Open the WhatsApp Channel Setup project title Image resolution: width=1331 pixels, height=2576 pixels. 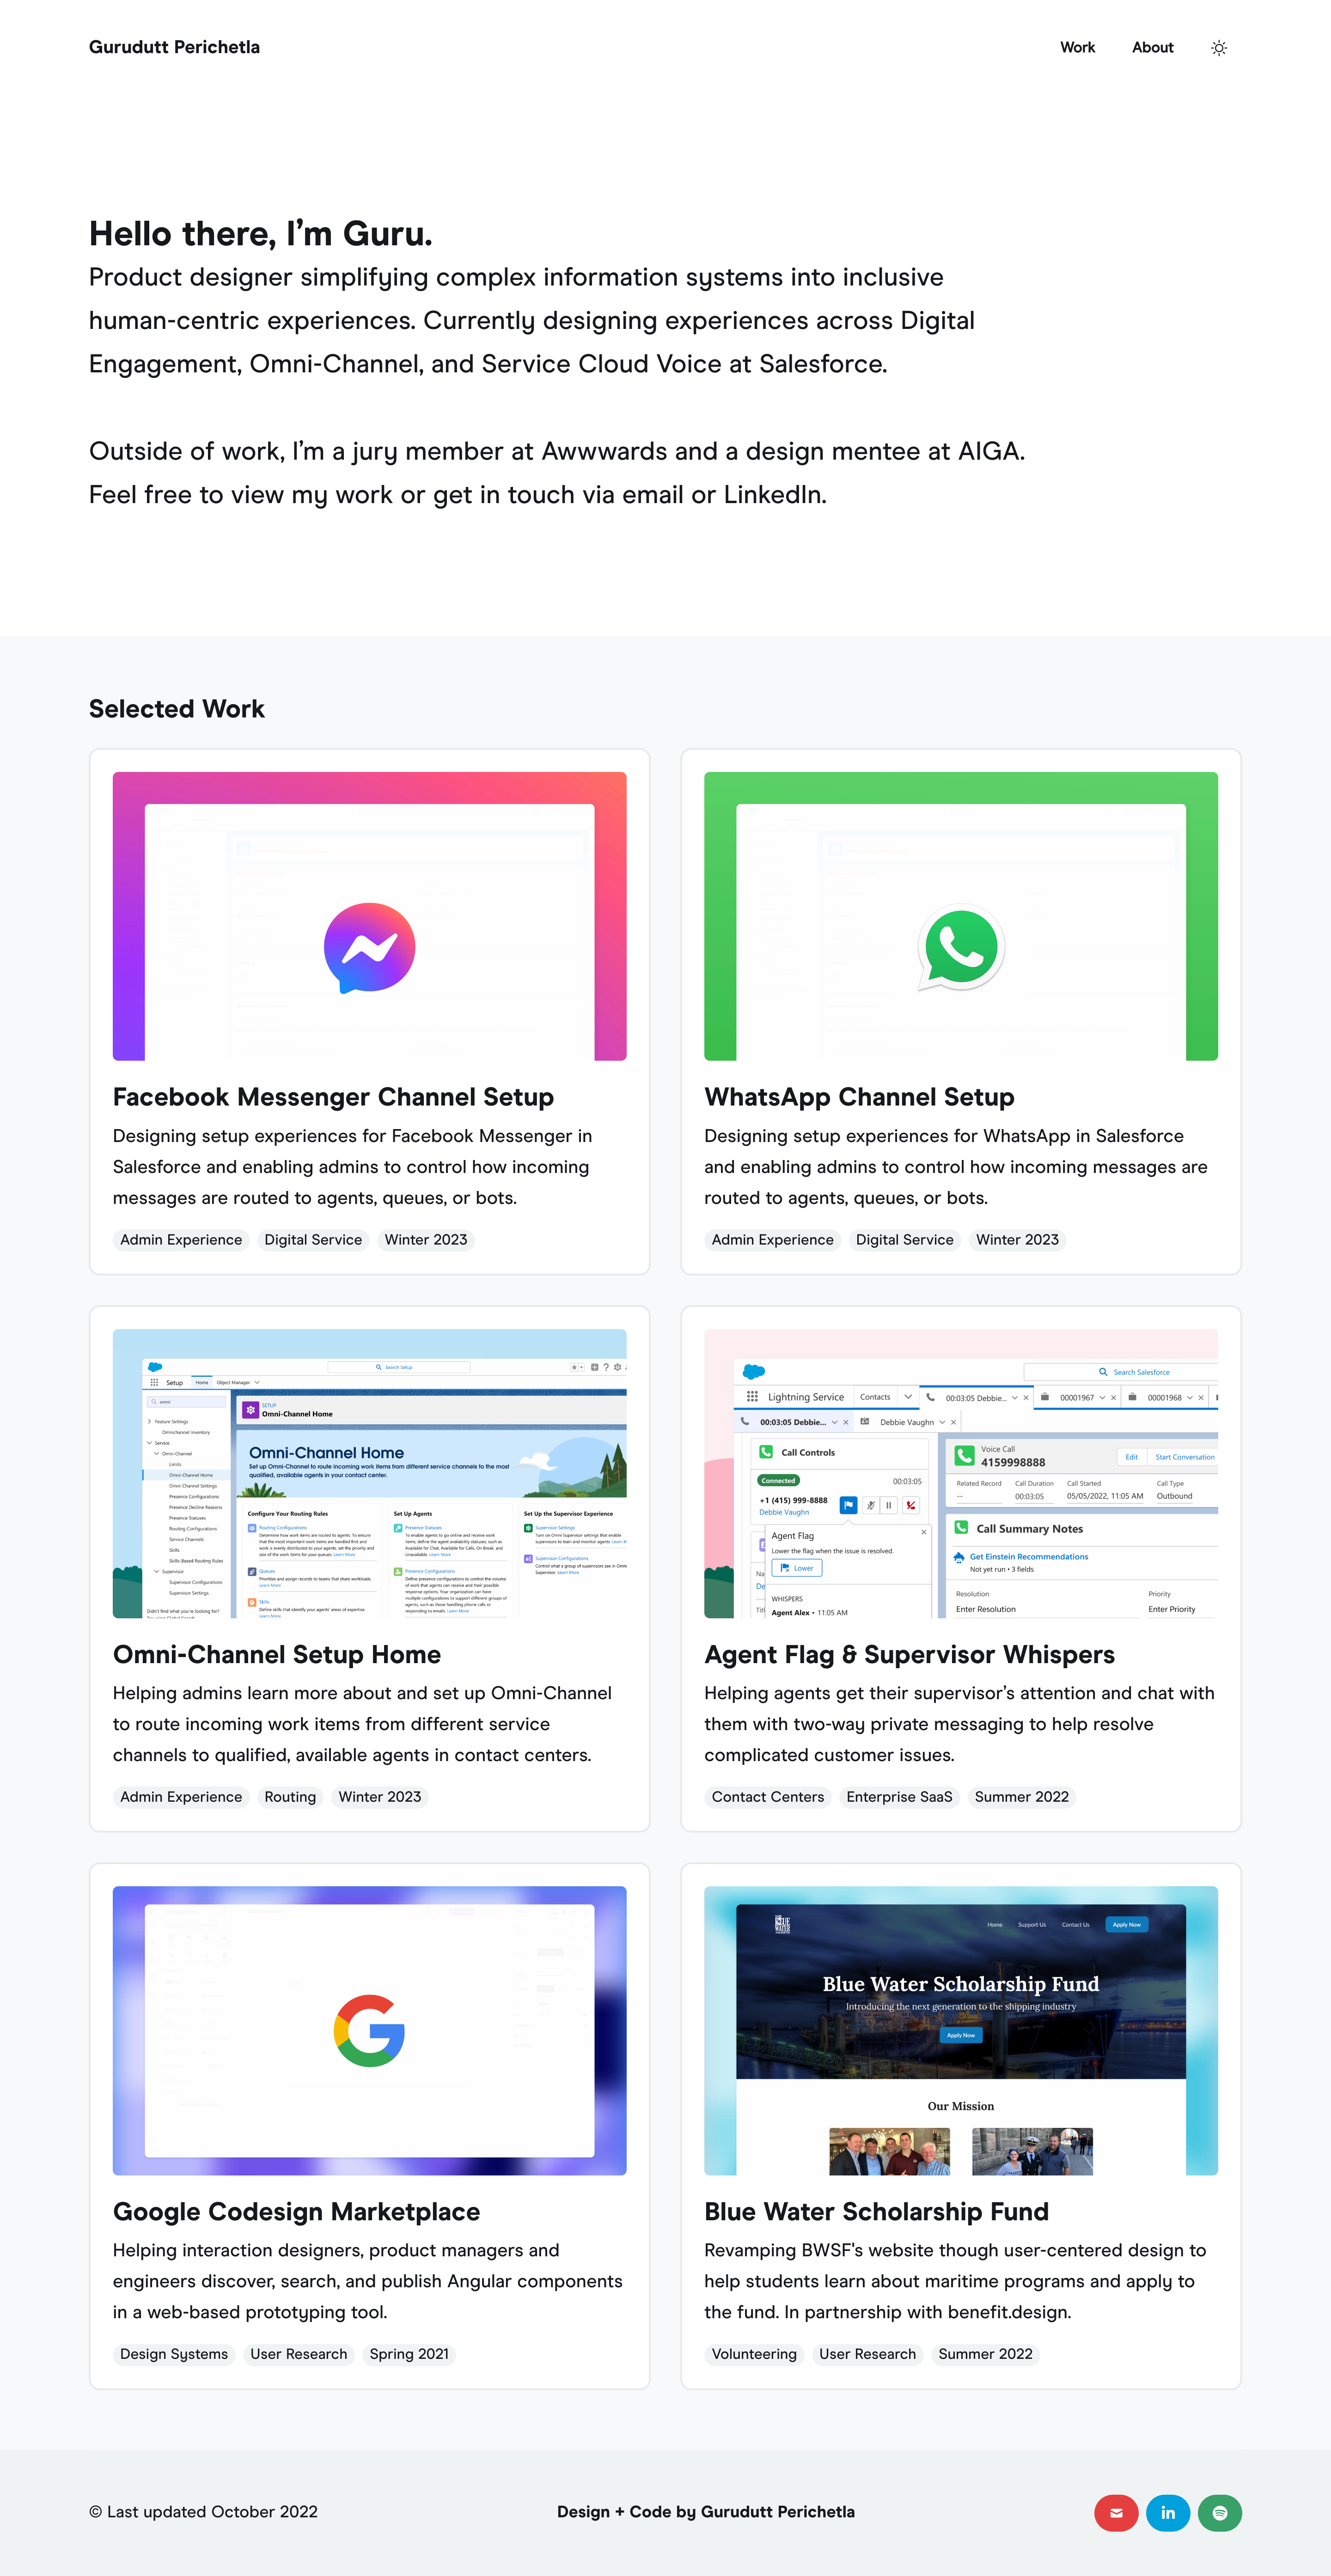[859, 1097]
